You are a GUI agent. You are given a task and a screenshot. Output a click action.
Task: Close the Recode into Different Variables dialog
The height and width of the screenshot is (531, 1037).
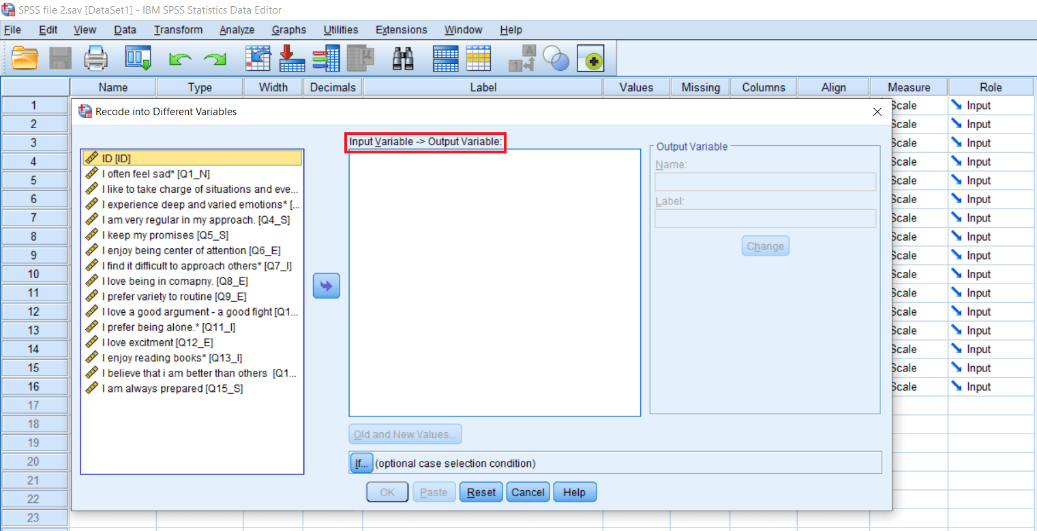(x=877, y=112)
